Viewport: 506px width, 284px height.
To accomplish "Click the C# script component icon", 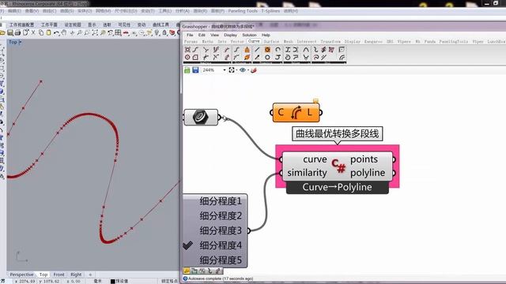I will point(338,166).
